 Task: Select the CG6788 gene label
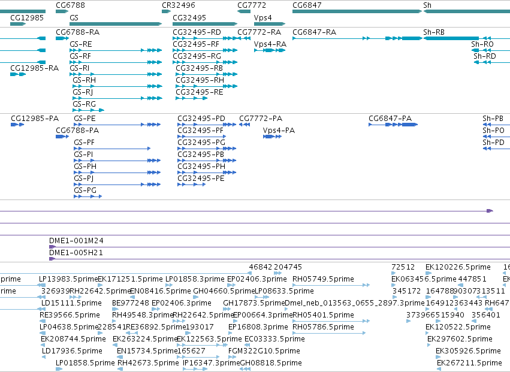[x=70, y=5]
